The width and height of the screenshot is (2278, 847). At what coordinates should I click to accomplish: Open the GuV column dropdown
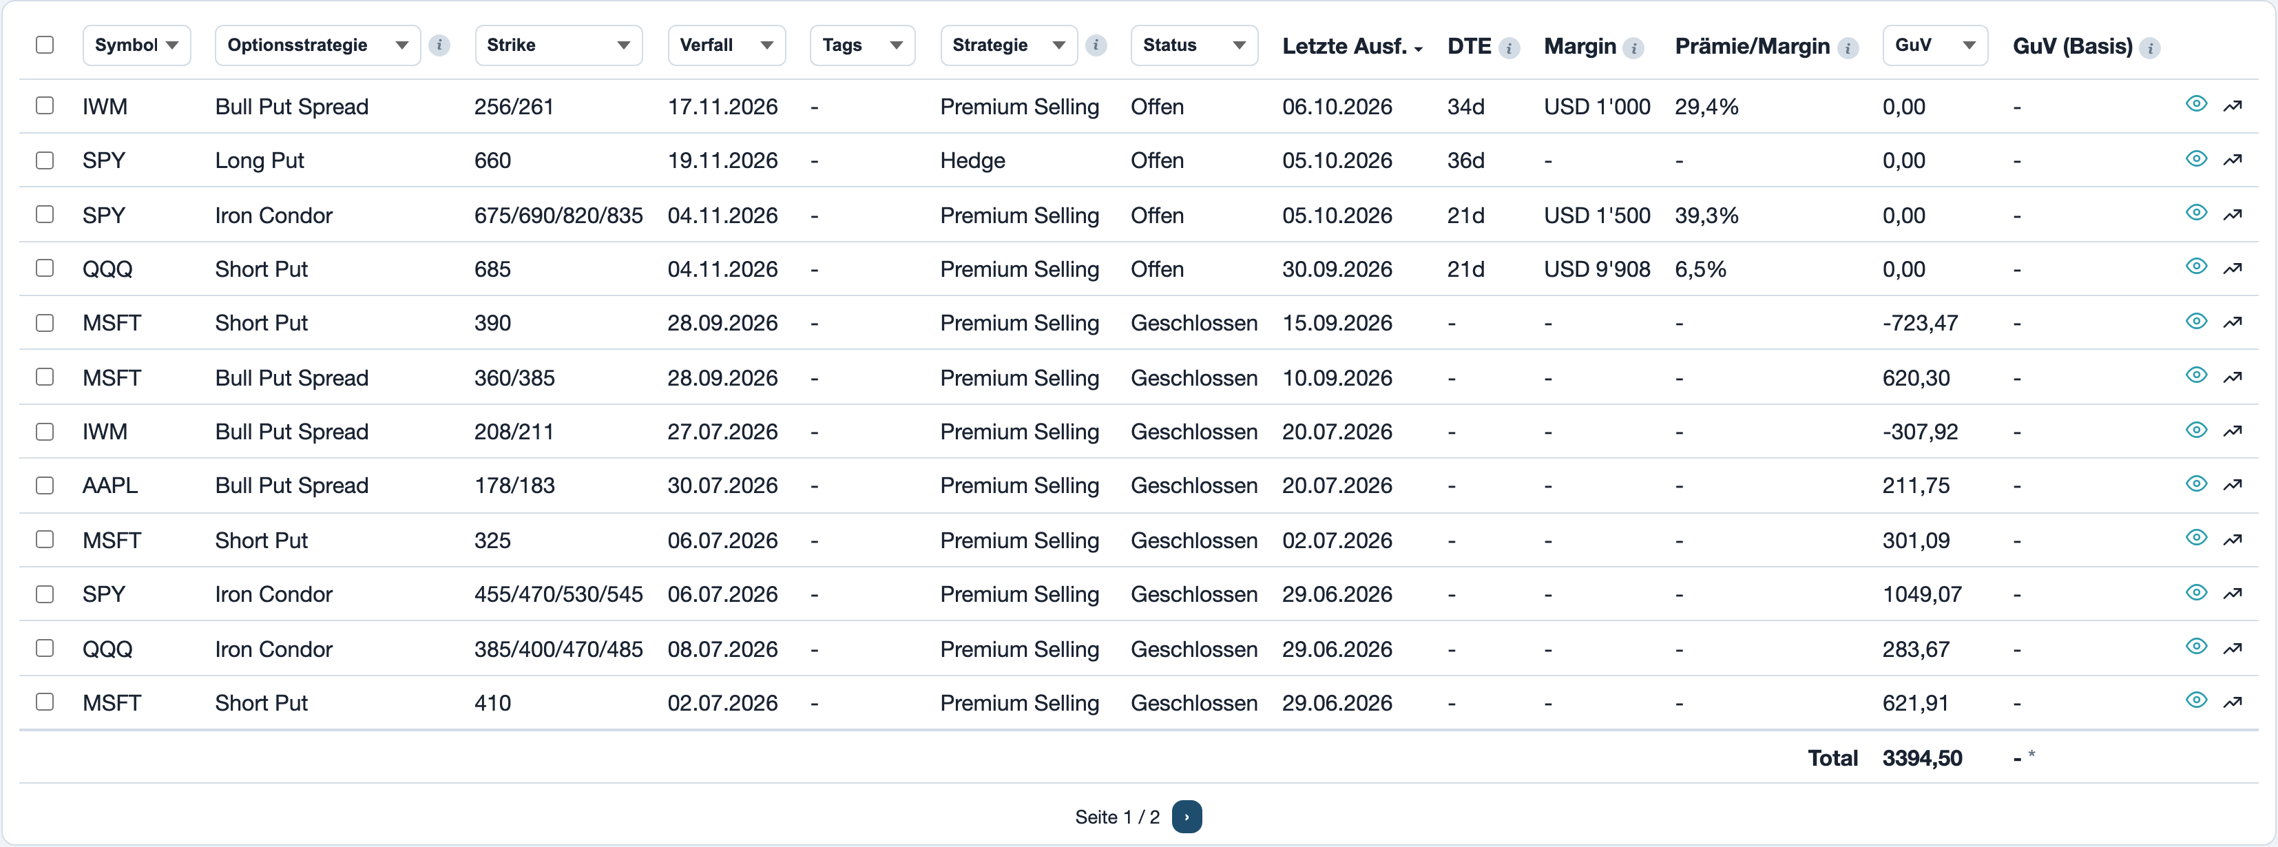1935,45
